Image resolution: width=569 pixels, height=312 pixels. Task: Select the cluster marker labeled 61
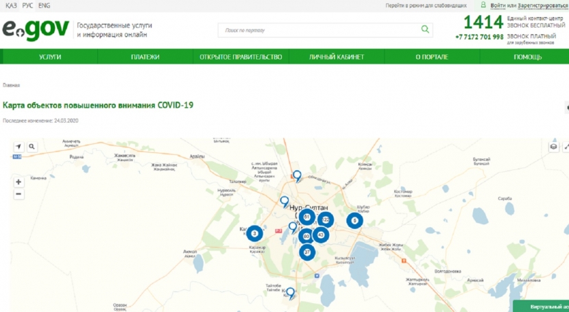tap(307, 217)
